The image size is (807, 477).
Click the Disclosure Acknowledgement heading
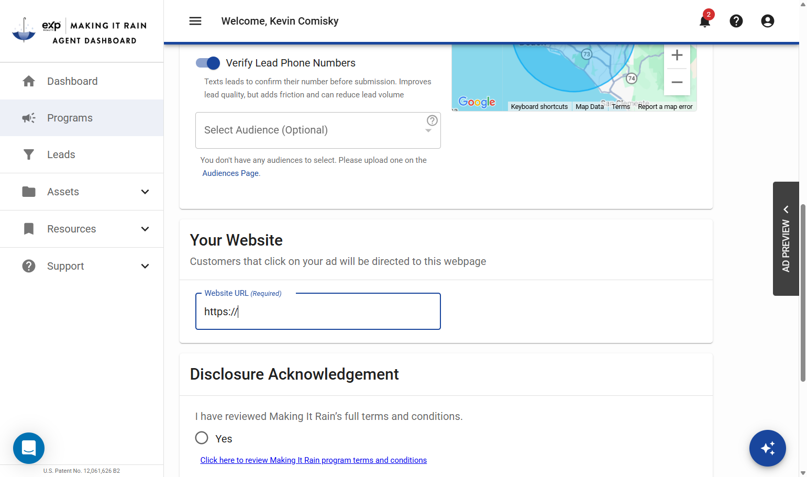click(x=294, y=374)
